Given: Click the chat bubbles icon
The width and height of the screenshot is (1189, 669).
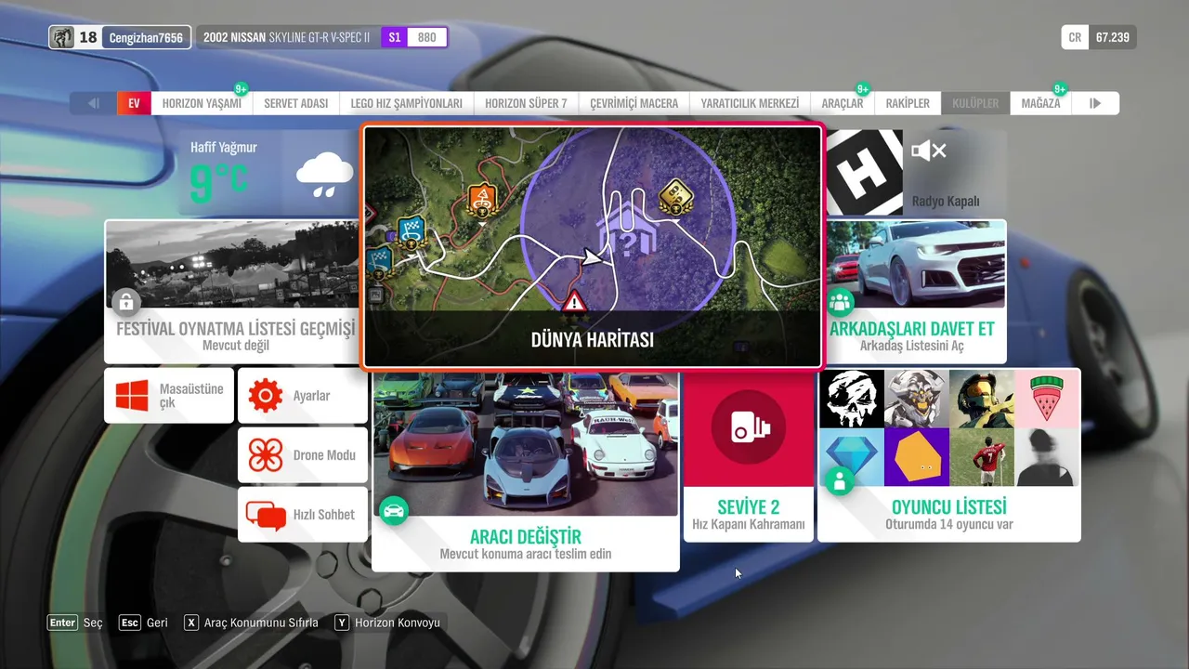Looking at the screenshot, I should (x=266, y=515).
